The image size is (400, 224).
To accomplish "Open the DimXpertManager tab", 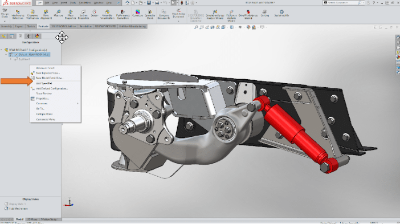I will (28, 36).
